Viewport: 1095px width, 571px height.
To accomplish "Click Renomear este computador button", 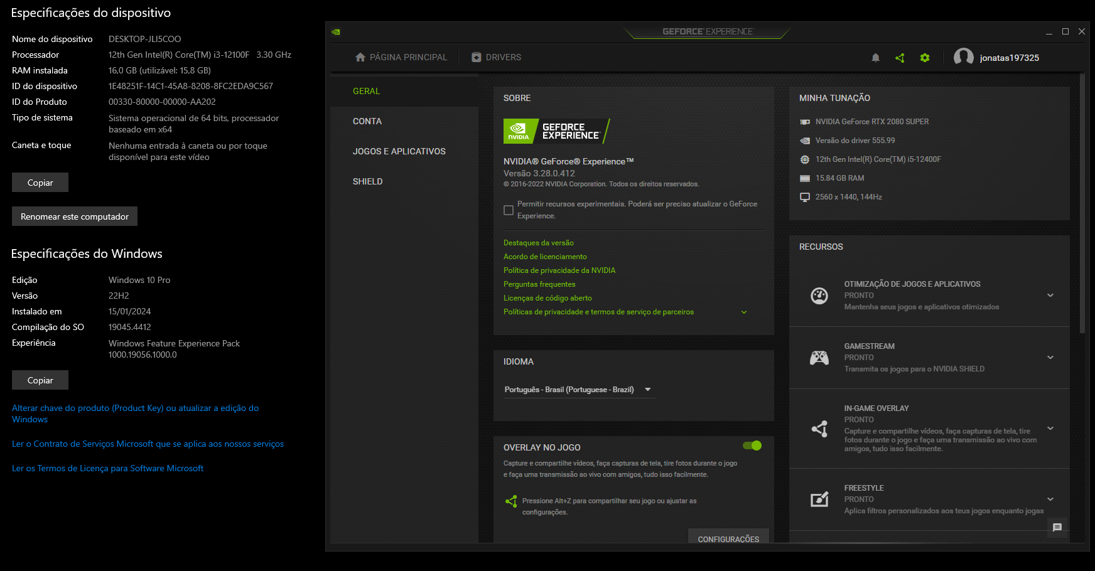I will click(x=75, y=216).
